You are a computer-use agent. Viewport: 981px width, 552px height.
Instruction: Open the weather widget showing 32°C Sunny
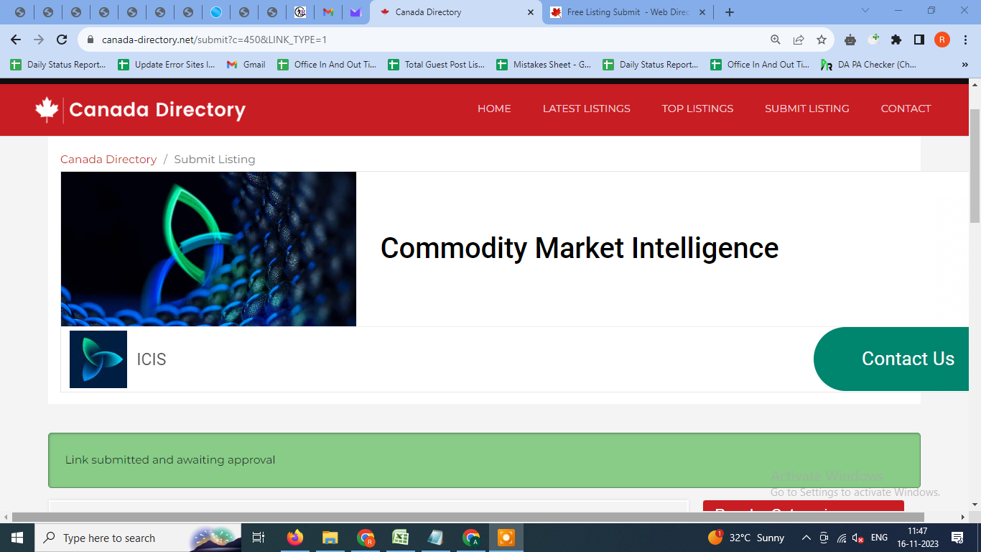pos(747,538)
